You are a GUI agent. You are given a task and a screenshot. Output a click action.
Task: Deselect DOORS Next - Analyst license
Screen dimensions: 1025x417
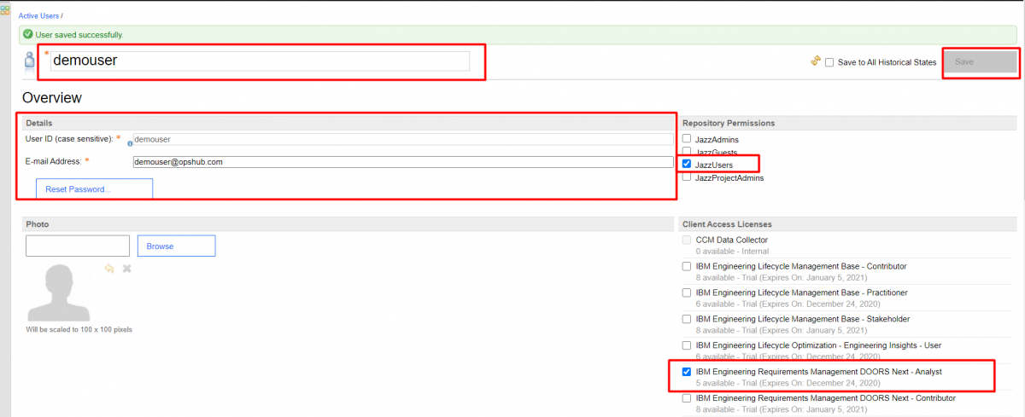click(x=687, y=372)
